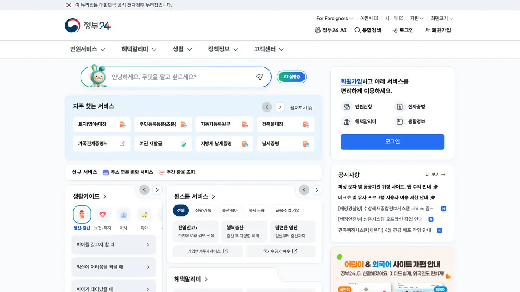Screen dimensions: 520x292
Task: Open 정부24 AI from the top bar
Action: (x=331, y=30)
